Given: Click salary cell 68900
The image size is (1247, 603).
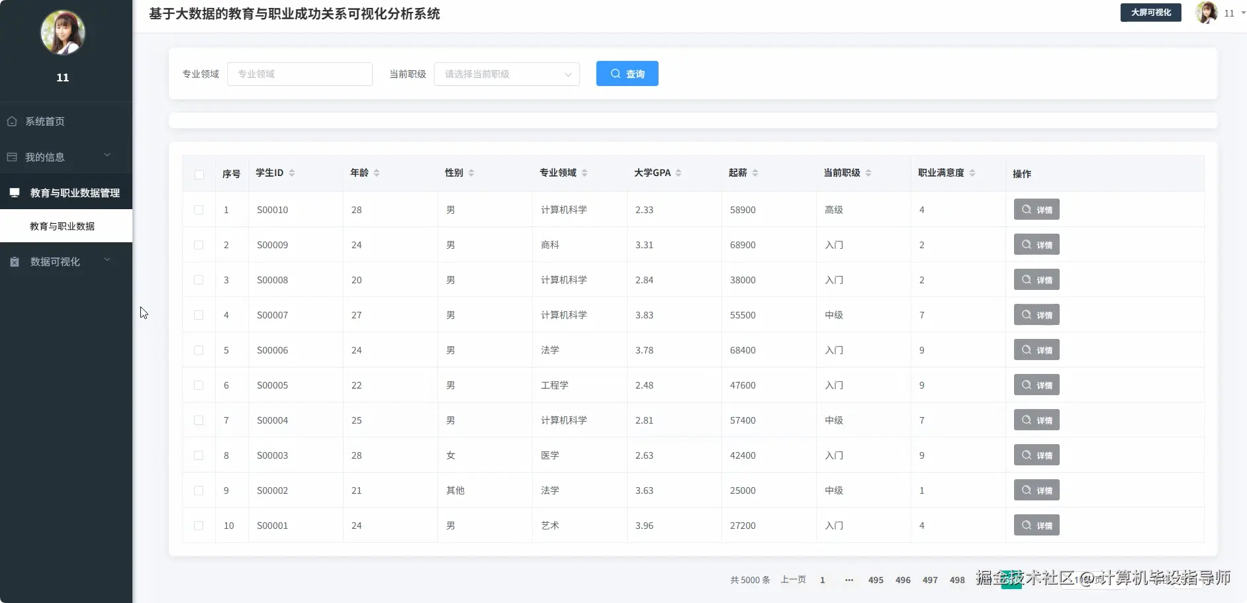Looking at the screenshot, I should 743,245.
